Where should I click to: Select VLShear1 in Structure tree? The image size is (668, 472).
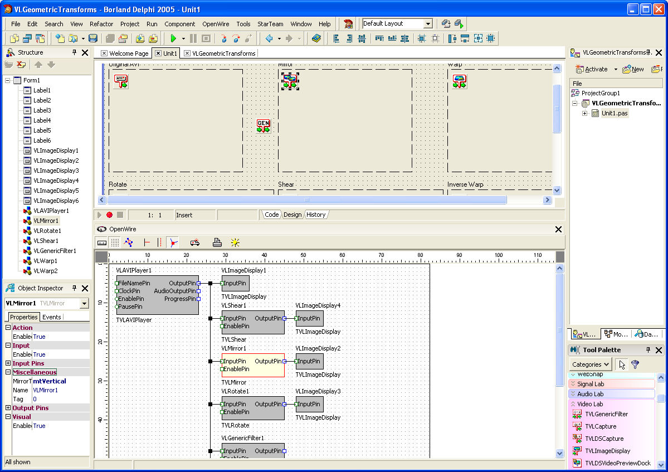click(47, 241)
